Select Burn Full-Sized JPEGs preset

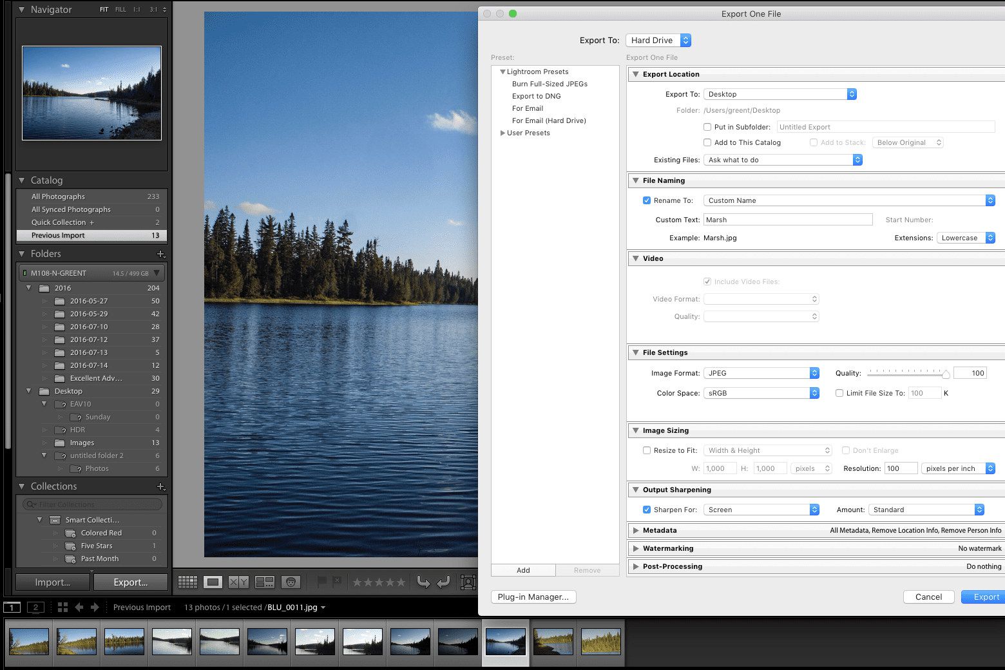pos(550,84)
